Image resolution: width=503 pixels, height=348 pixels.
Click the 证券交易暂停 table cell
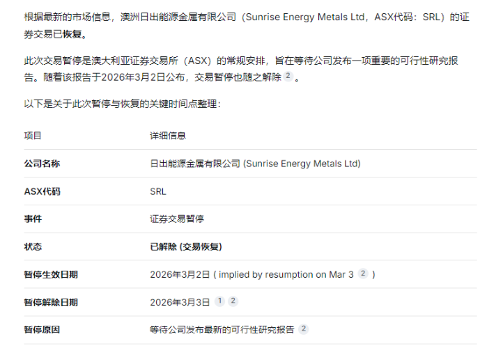pyautogui.click(x=177, y=219)
